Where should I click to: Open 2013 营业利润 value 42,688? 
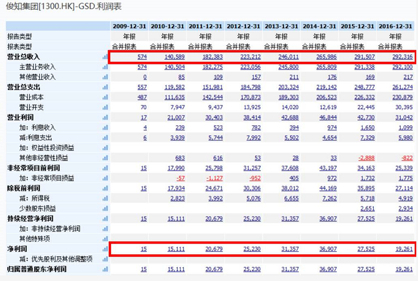coord(290,118)
